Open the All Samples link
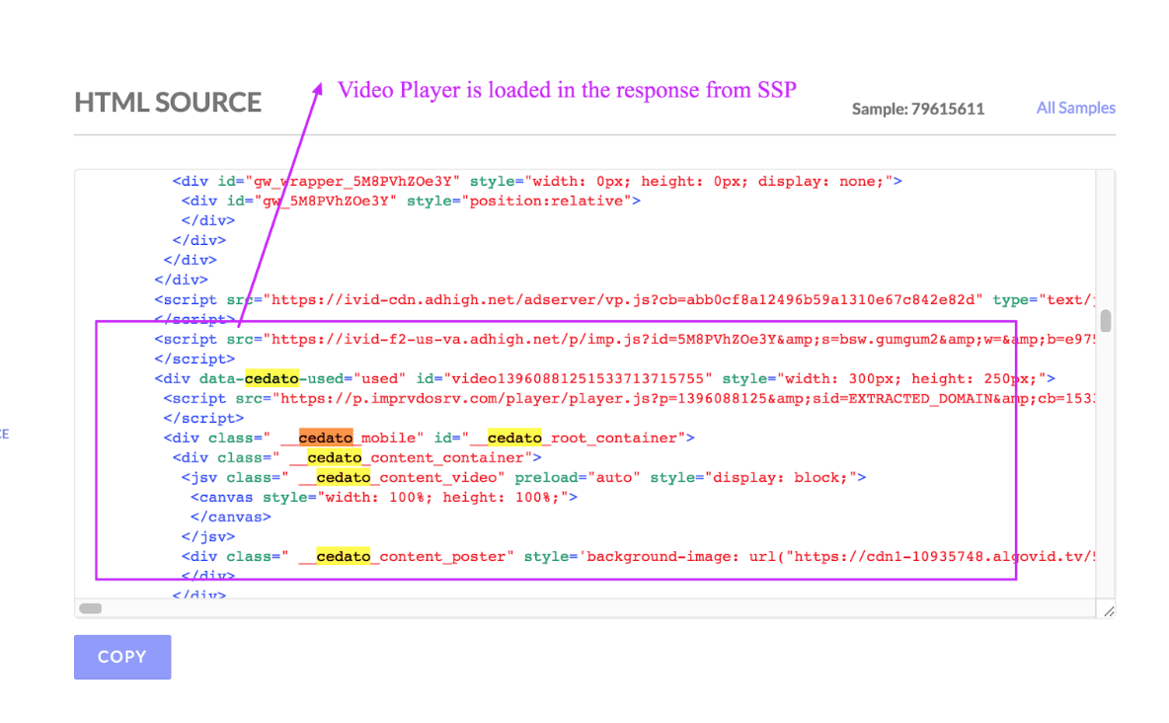1169x723 pixels. [1075, 108]
